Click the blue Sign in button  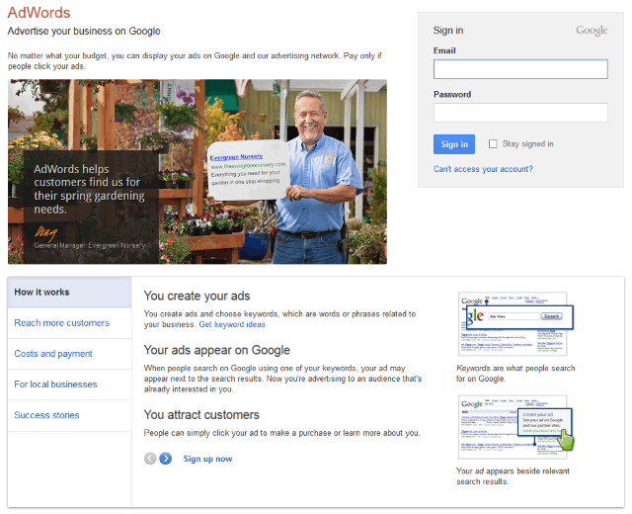pos(454,144)
